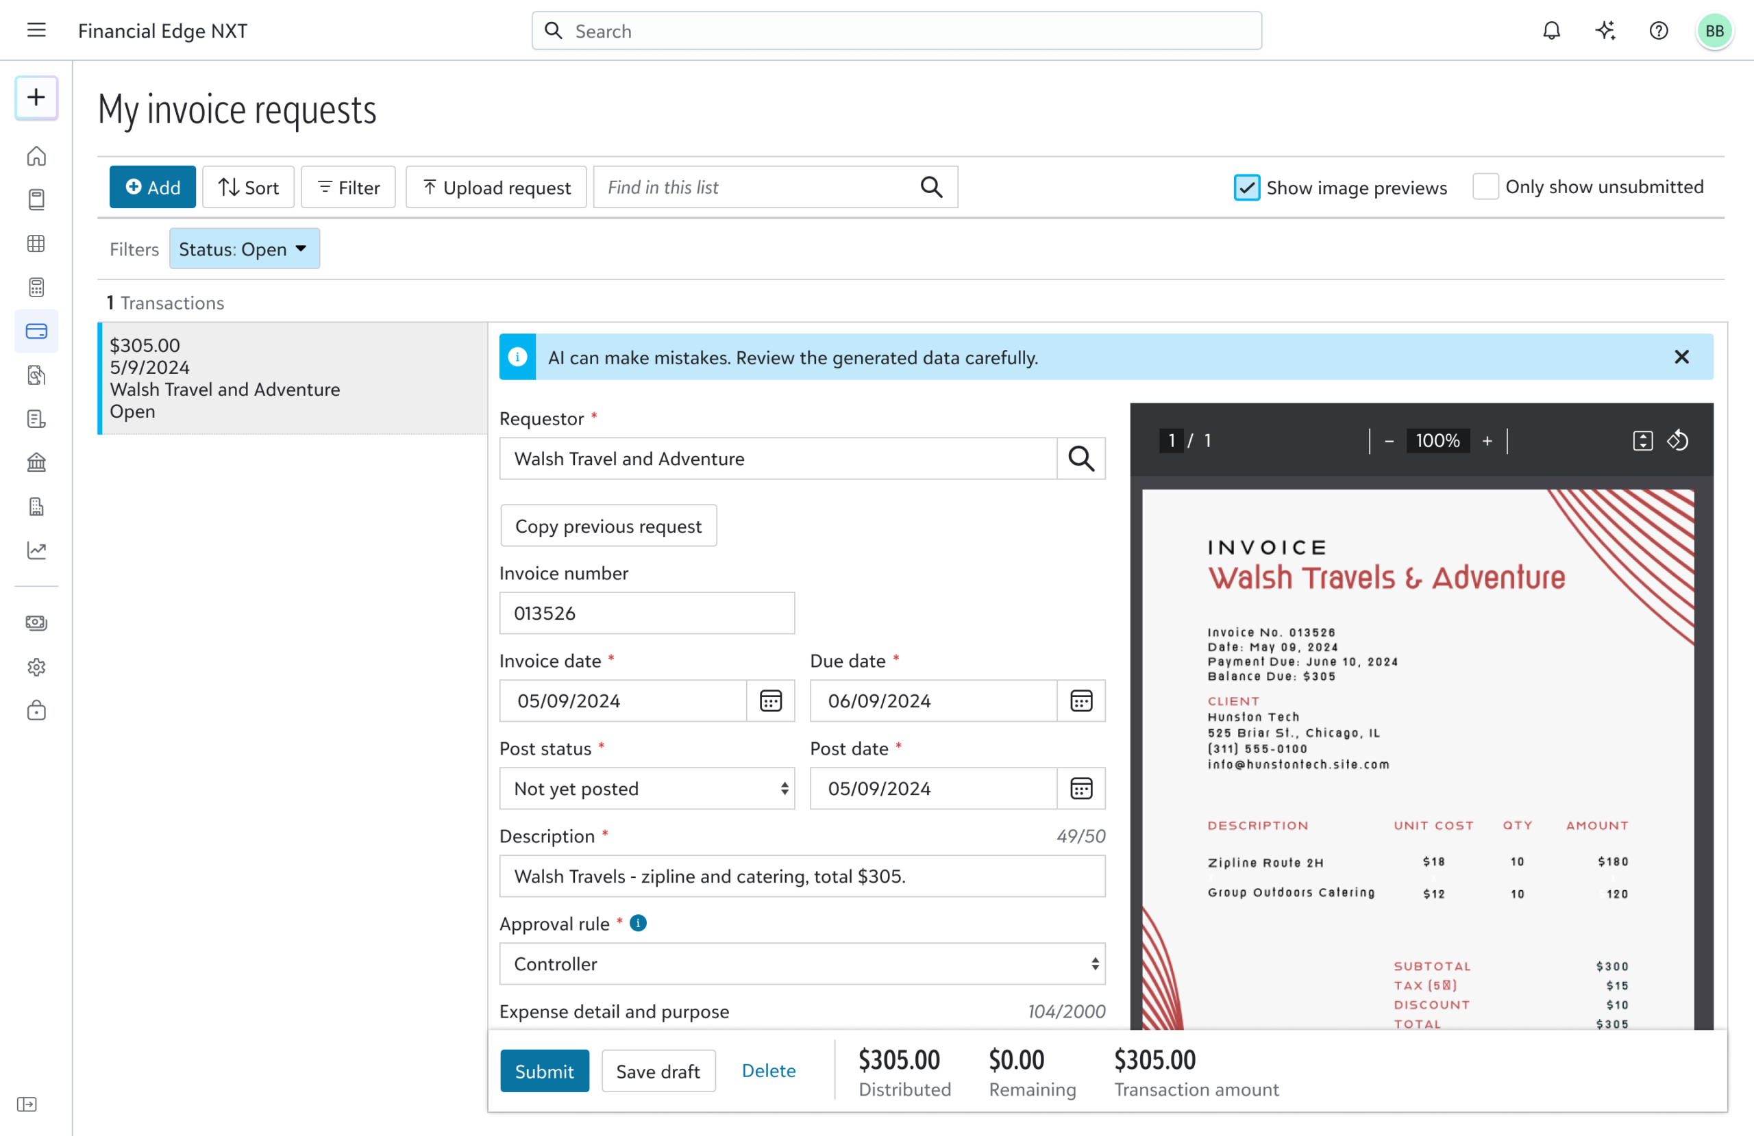1754x1136 pixels.
Task: Go to Home in the sidebar
Action: point(36,156)
